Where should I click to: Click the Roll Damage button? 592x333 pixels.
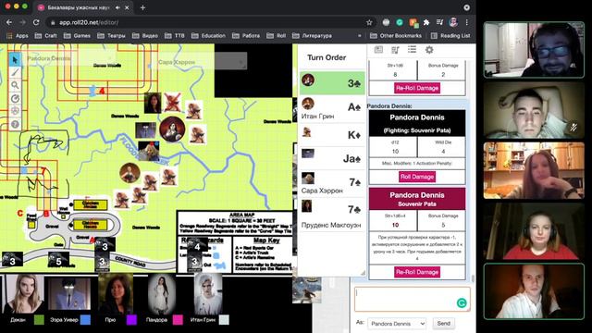pos(417,177)
